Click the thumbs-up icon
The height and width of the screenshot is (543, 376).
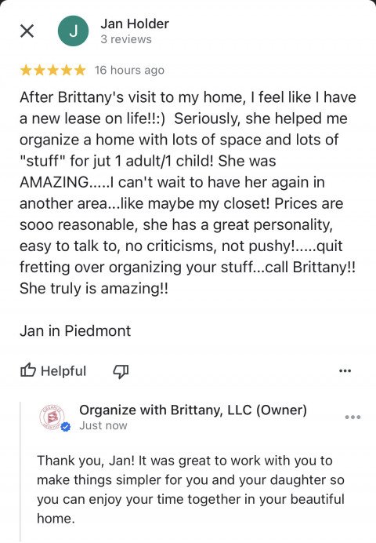coord(28,370)
